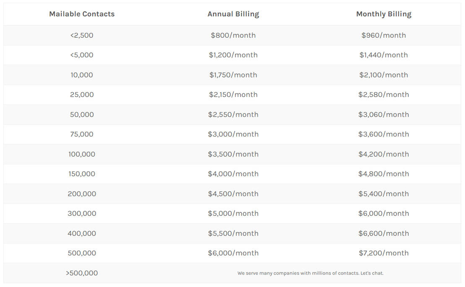The width and height of the screenshot is (465, 287).
Task: Select the $4,800/month monthly price
Action: 384,173
